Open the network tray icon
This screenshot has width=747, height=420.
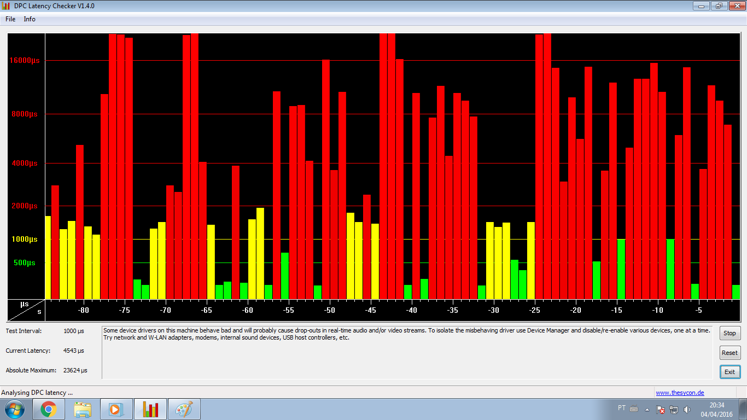click(x=674, y=409)
